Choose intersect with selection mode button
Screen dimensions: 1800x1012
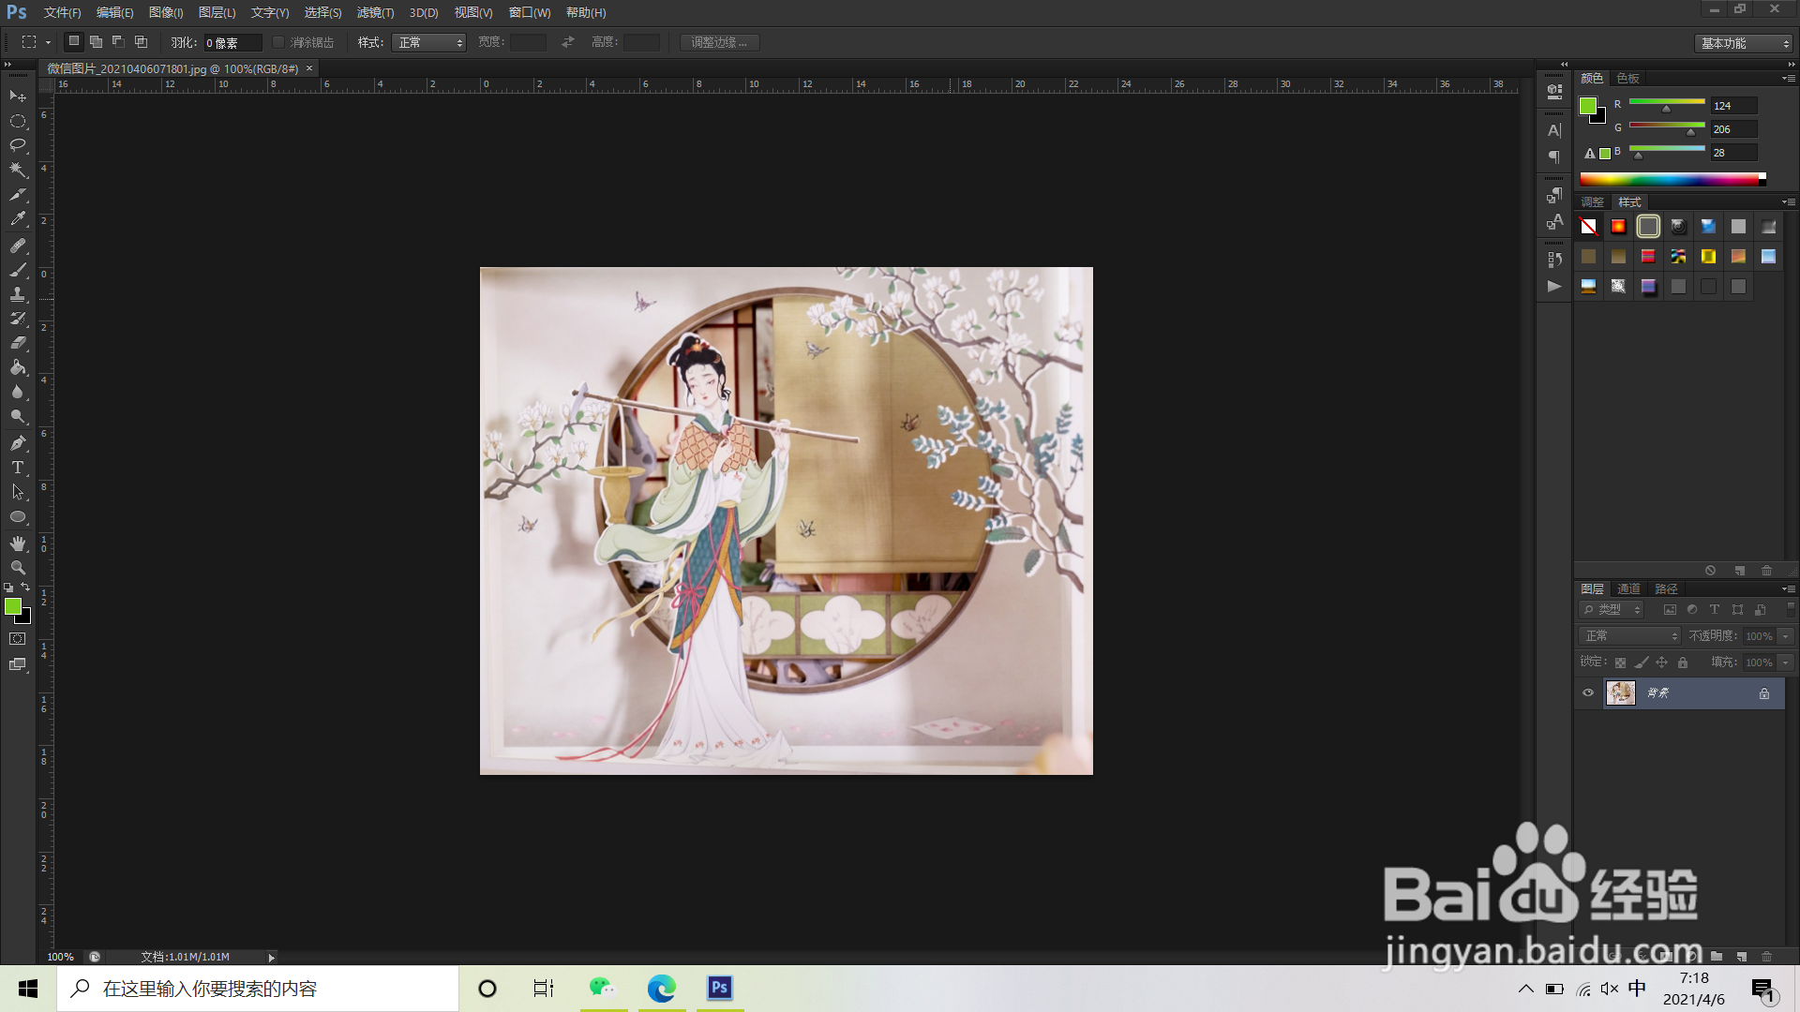point(142,41)
